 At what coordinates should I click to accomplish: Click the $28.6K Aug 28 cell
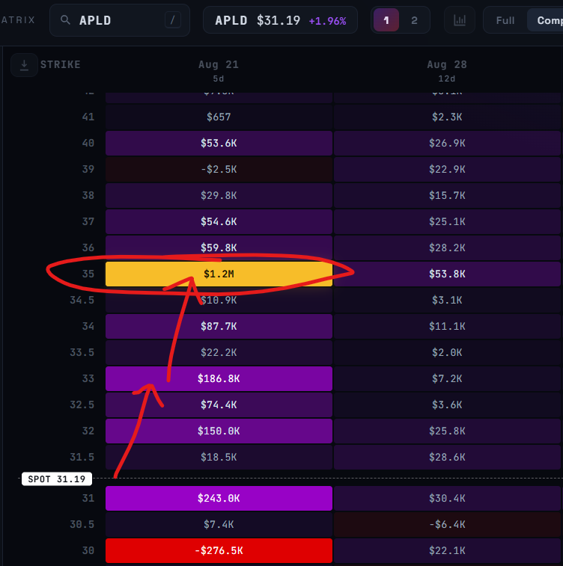pyautogui.click(x=447, y=457)
